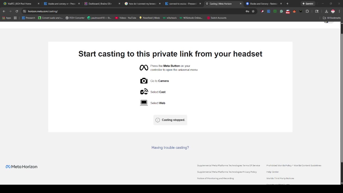Click the "Having trouble casting?" link
This screenshot has width=343, height=193.
tap(170, 147)
